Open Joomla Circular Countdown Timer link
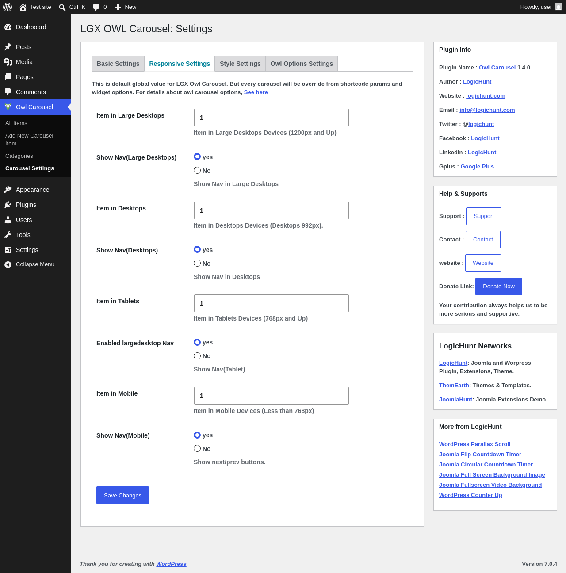 pos(486,465)
